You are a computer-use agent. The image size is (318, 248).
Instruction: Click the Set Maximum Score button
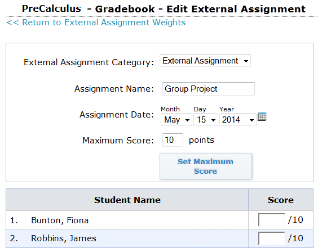(x=206, y=166)
